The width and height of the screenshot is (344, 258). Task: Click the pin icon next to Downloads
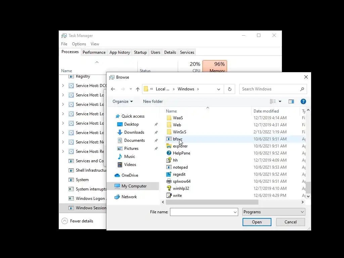tap(156, 132)
